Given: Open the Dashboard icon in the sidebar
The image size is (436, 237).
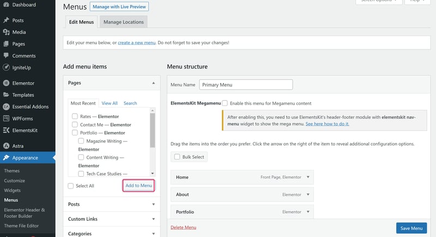Looking at the screenshot, I should (6, 5).
